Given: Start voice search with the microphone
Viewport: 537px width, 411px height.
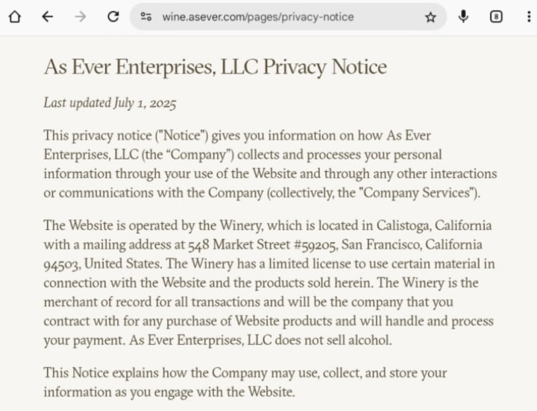Looking at the screenshot, I should click(x=464, y=16).
